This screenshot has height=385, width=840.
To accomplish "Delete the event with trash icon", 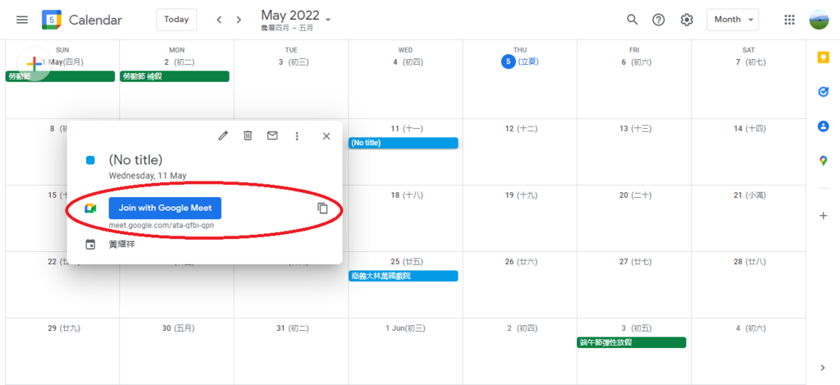I will pos(248,136).
